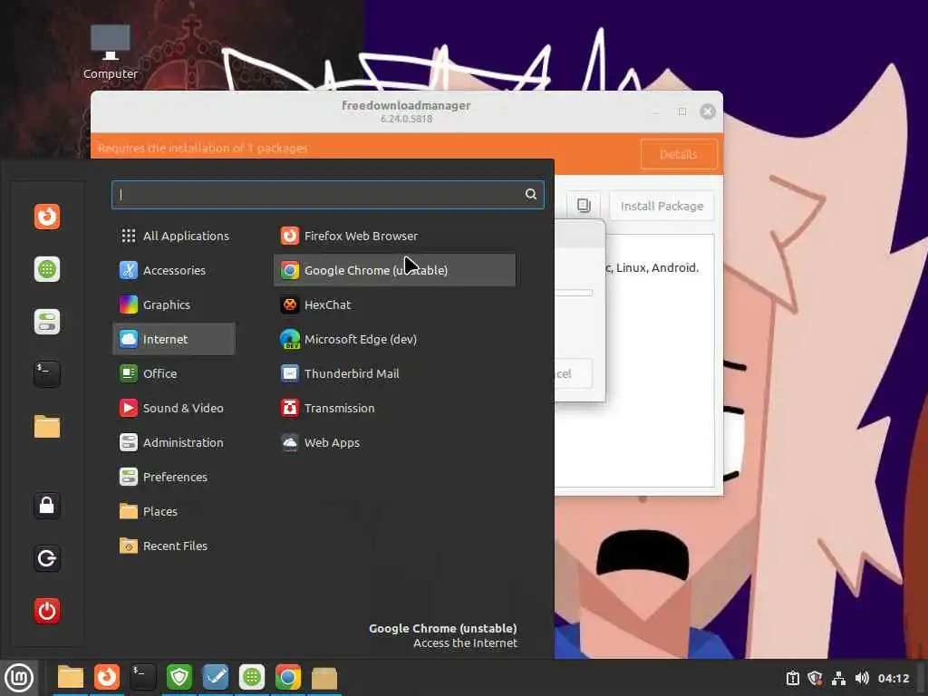Open Recent Files category
Screen dimensions: 928x696
pos(174,546)
